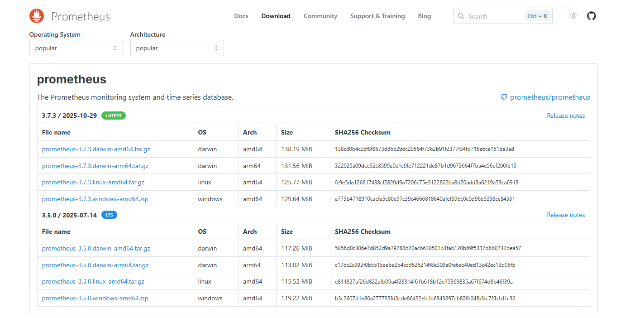
Task: Open the Operating System dropdown
Action: [x=76, y=48]
